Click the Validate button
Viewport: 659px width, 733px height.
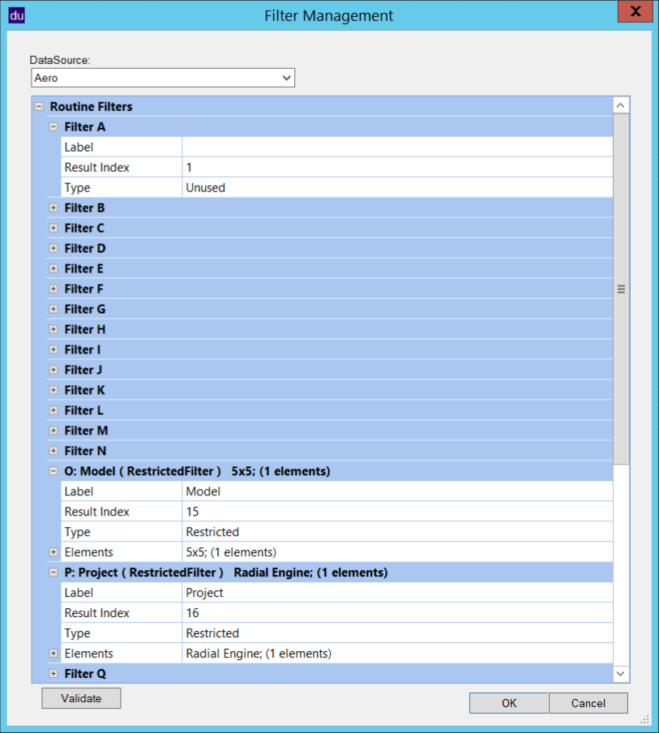coord(81,698)
